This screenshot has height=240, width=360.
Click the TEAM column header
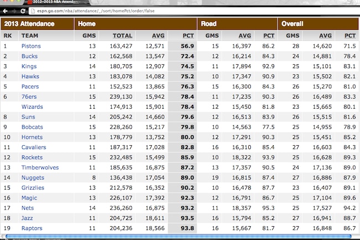pos(29,35)
